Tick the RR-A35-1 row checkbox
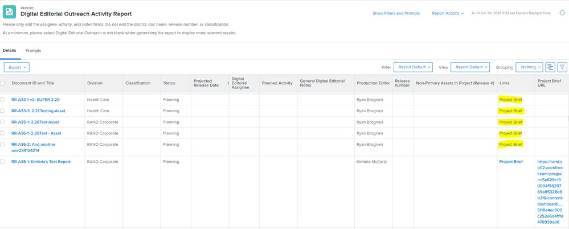569x229 pixels. 3,122
